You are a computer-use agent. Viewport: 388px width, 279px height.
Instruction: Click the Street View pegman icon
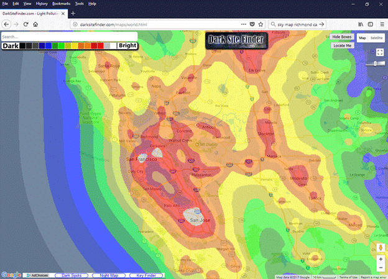coord(380,246)
